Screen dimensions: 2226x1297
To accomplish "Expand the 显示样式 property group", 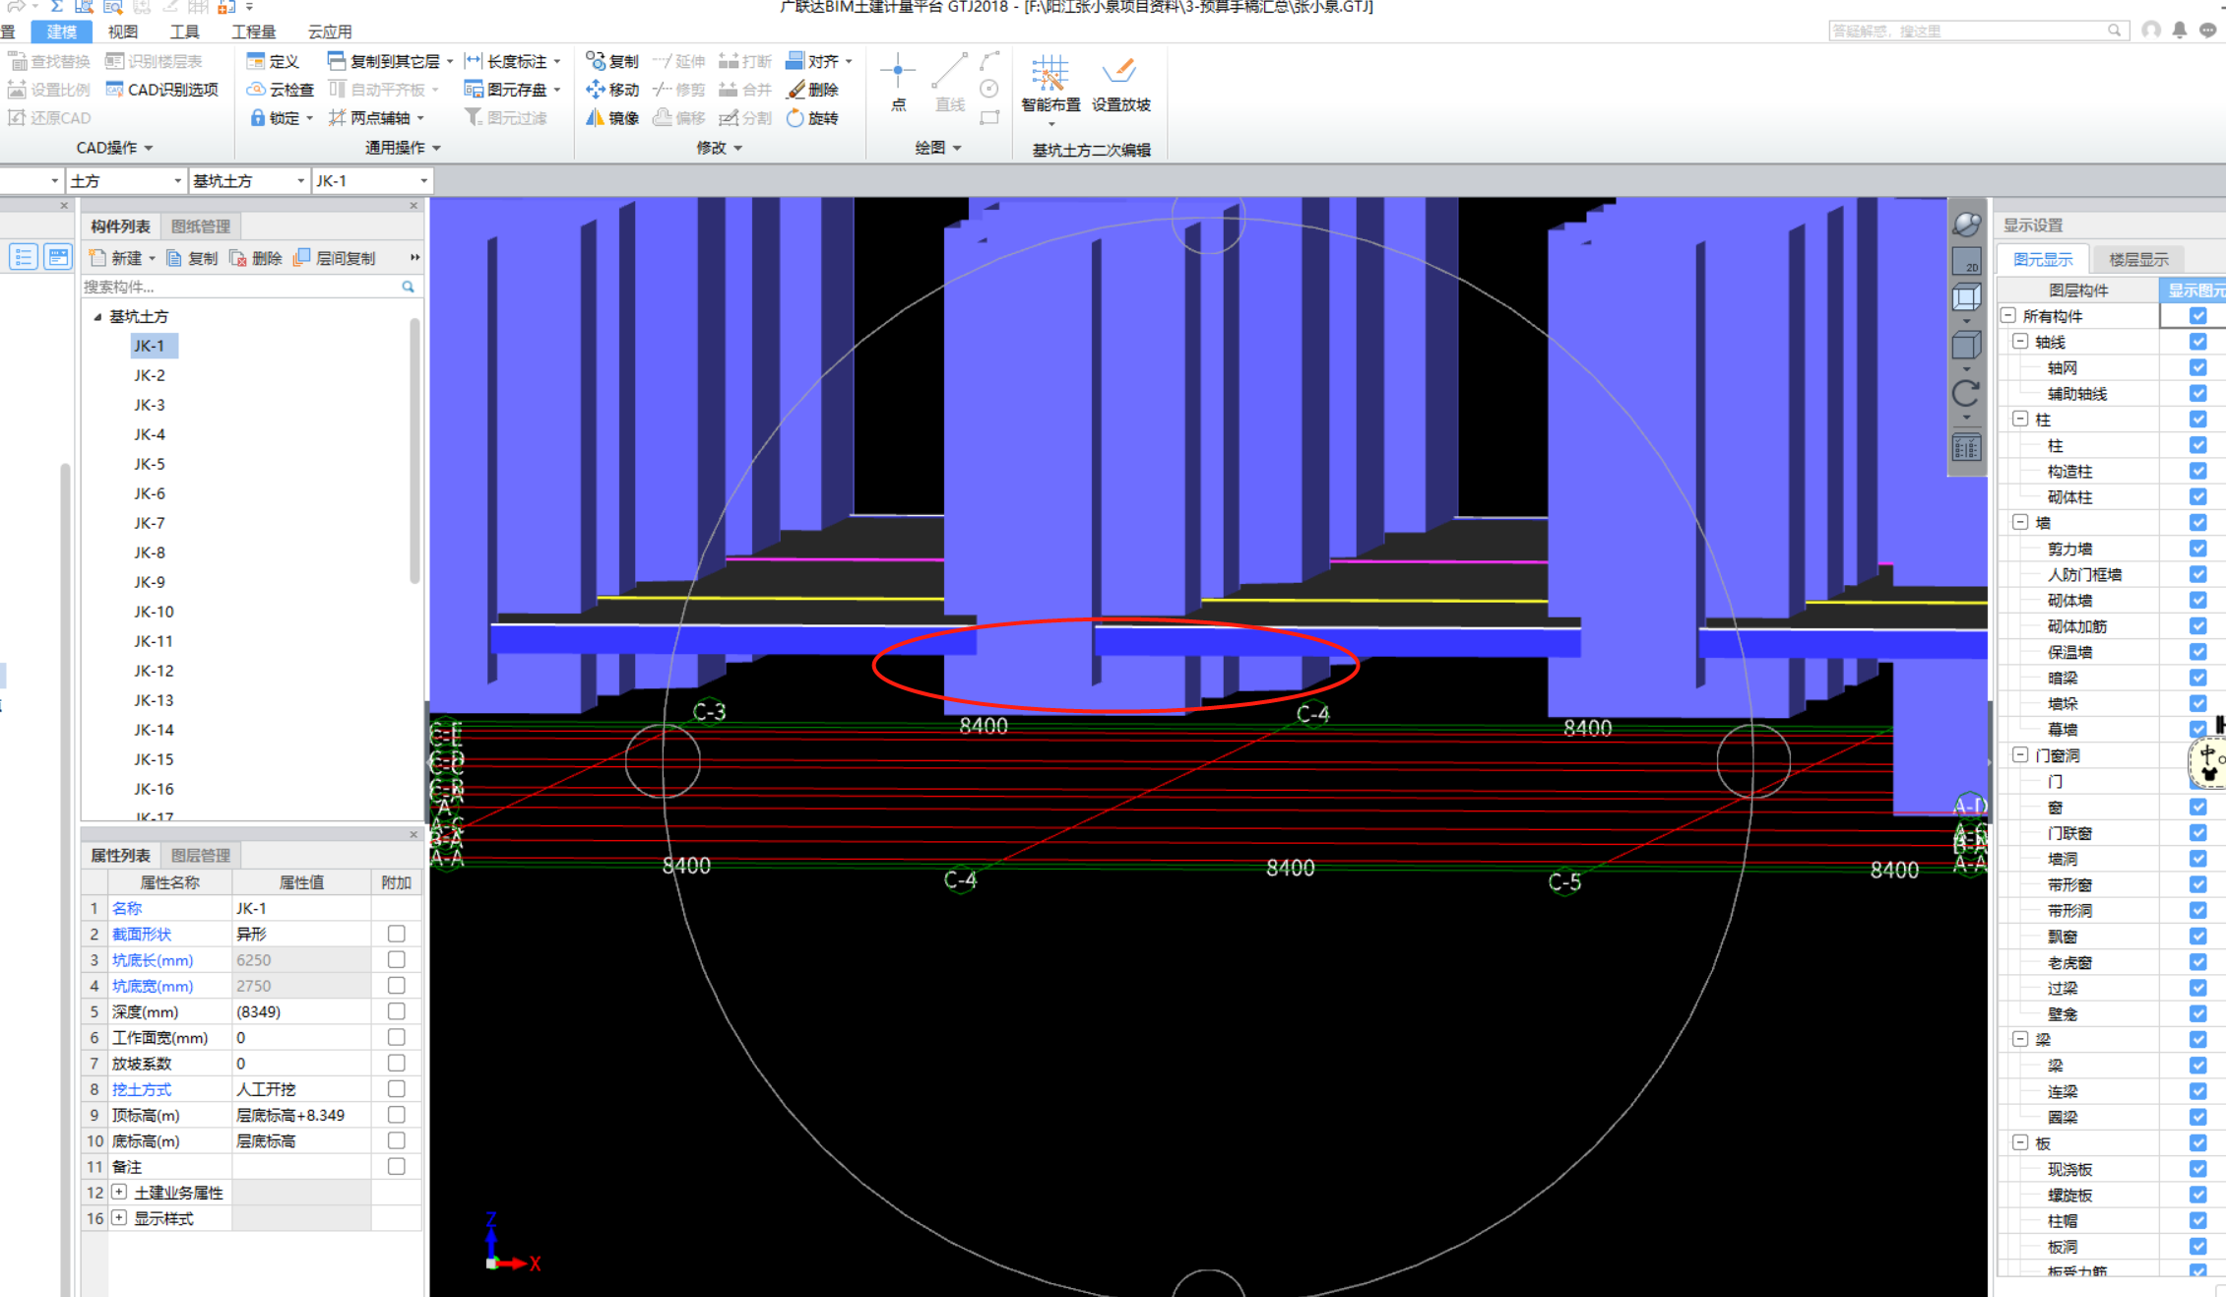I will pos(119,1218).
